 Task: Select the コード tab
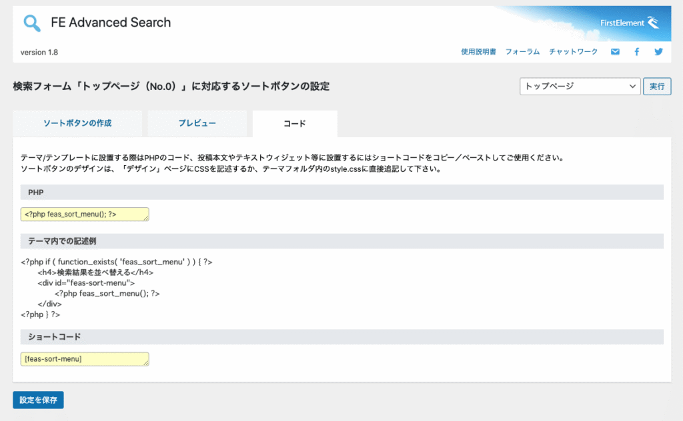pos(295,123)
